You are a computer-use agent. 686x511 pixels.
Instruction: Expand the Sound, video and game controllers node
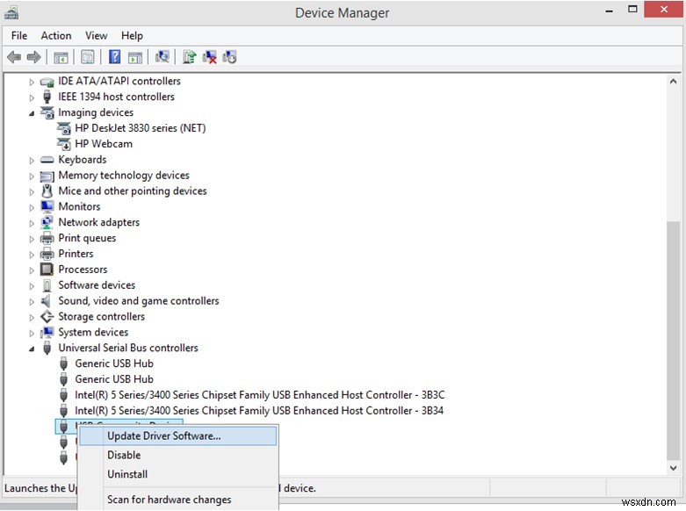[x=32, y=301]
